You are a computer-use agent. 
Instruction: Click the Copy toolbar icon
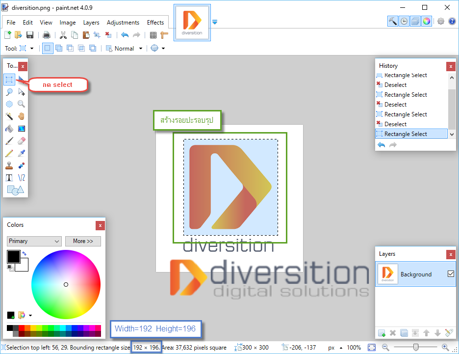click(x=75, y=35)
